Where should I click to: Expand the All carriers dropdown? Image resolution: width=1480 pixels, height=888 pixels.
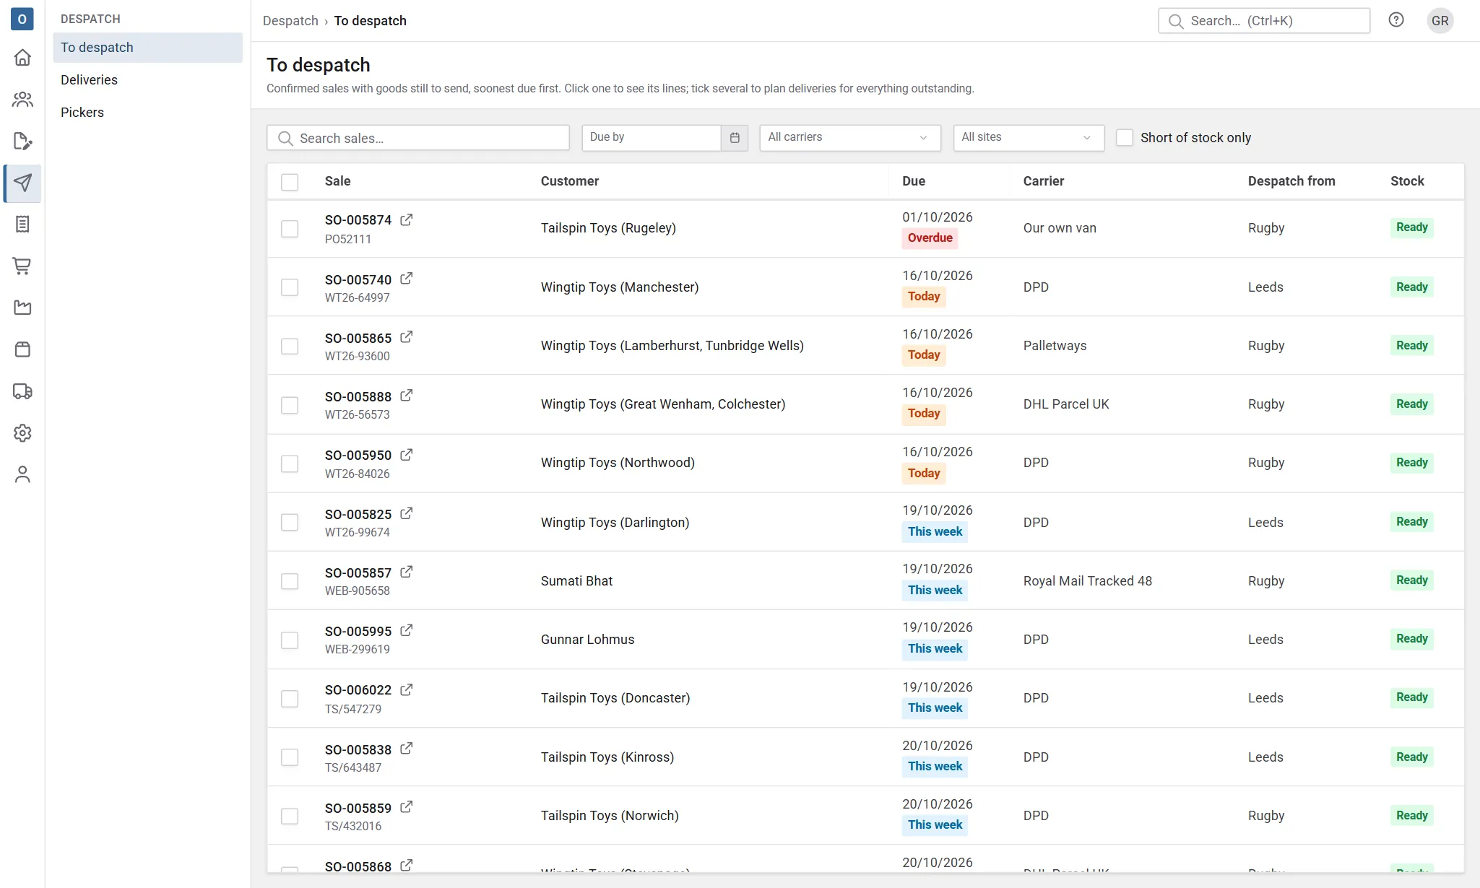(850, 137)
